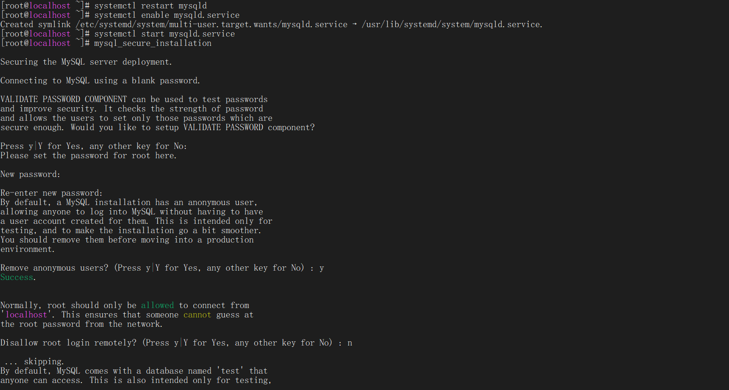Click the yellow-green word 'cannot'
Viewport: 729px width, 390px height.
[197, 315]
